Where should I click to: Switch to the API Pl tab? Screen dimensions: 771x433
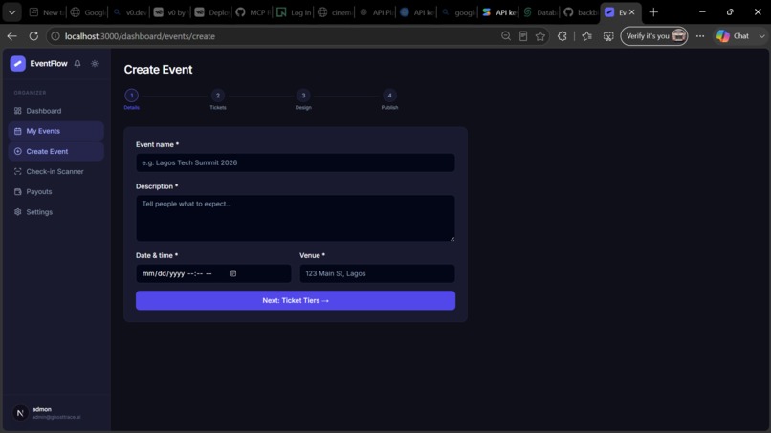pos(376,12)
